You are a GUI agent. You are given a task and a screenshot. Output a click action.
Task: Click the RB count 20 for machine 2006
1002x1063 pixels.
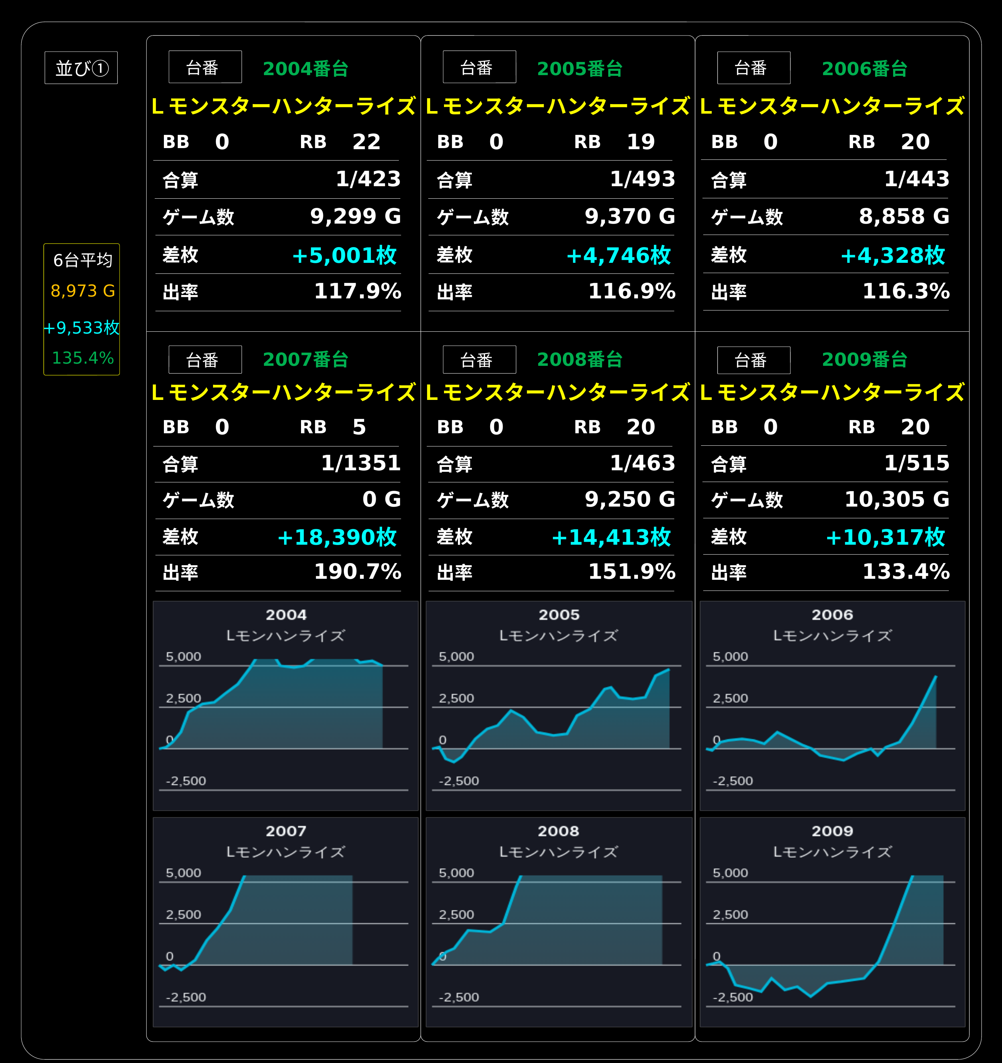(x=915, y=142)
